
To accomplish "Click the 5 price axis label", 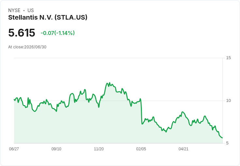I will 227,143.
